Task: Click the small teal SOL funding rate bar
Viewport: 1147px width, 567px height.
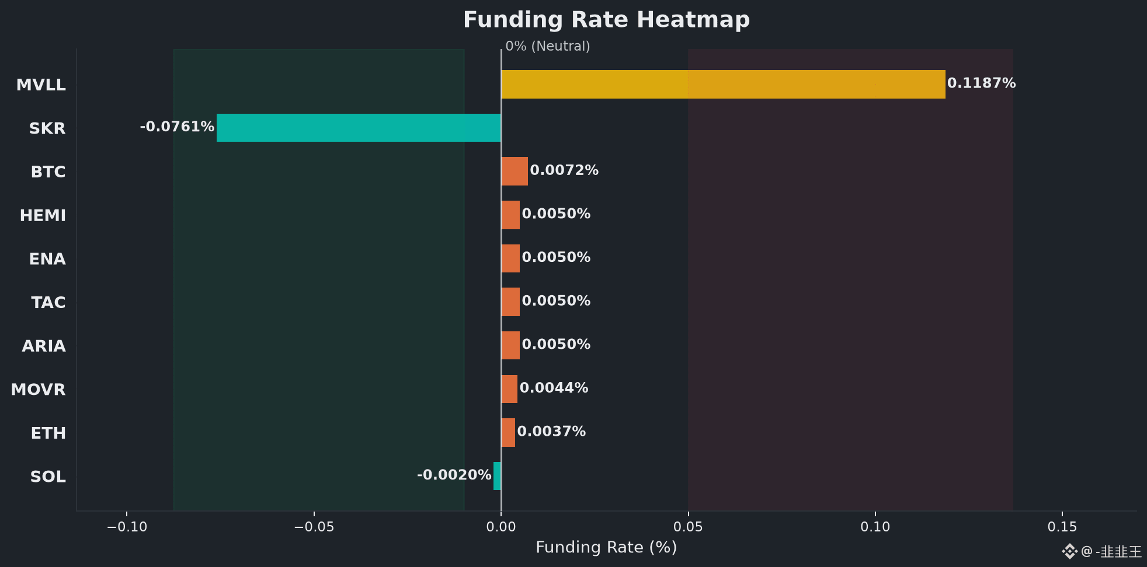Action: [x=497, y=476]
